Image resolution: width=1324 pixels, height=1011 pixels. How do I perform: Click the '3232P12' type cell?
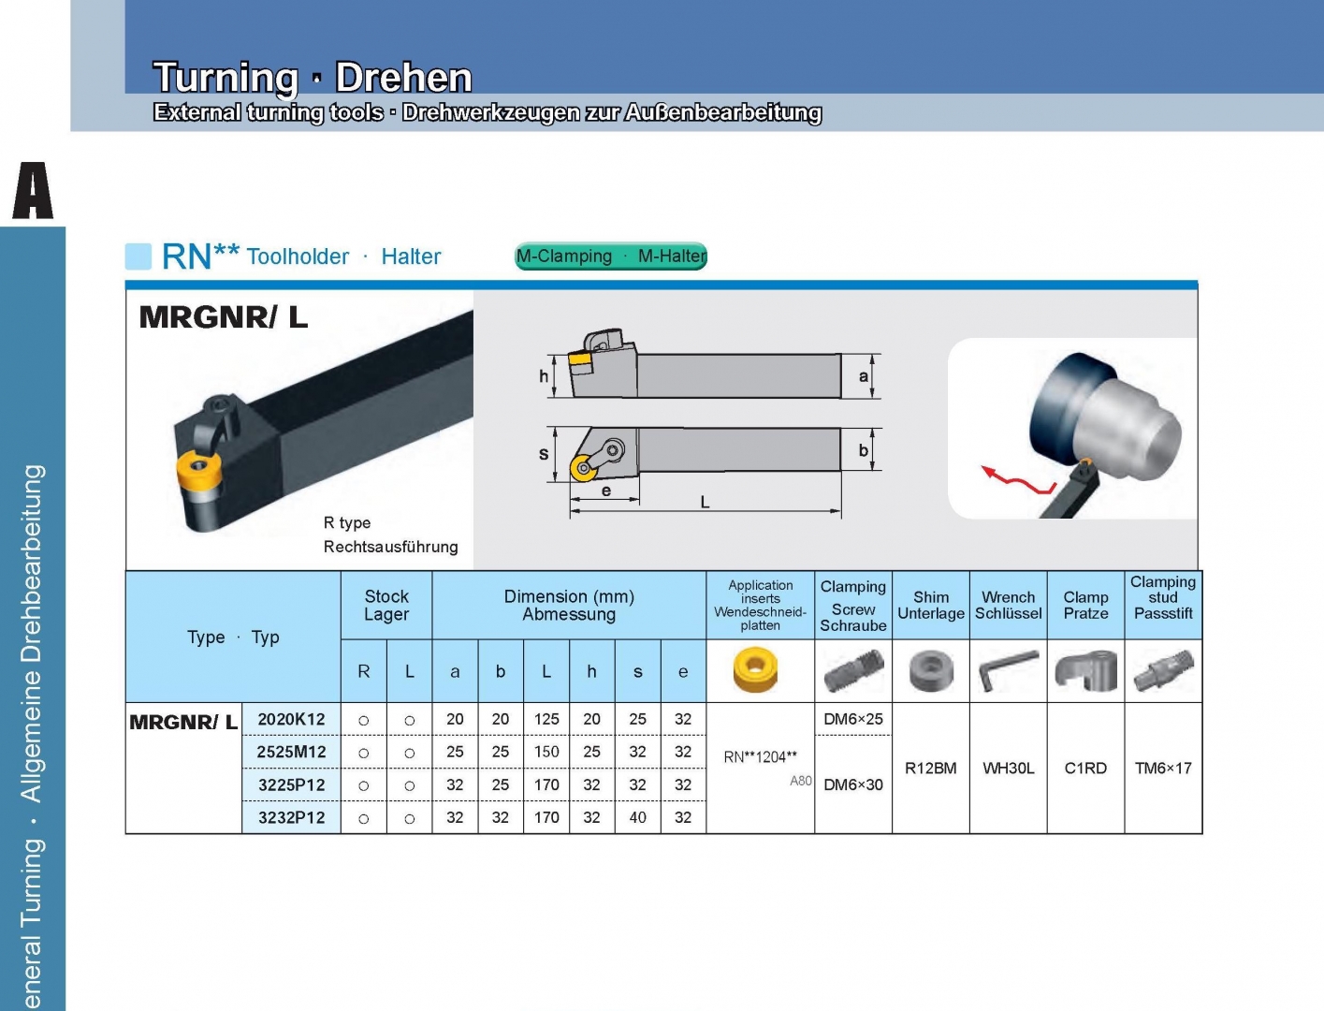292,817
